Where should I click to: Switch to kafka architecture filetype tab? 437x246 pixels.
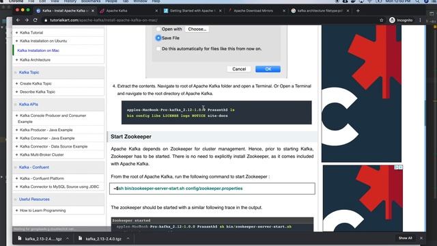(320, 11)
